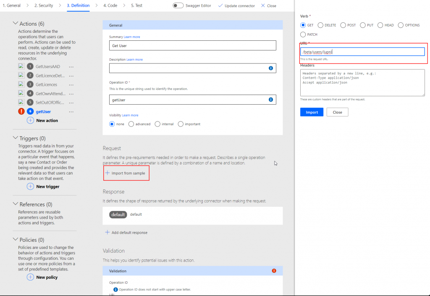Click the default response badge

118,214
